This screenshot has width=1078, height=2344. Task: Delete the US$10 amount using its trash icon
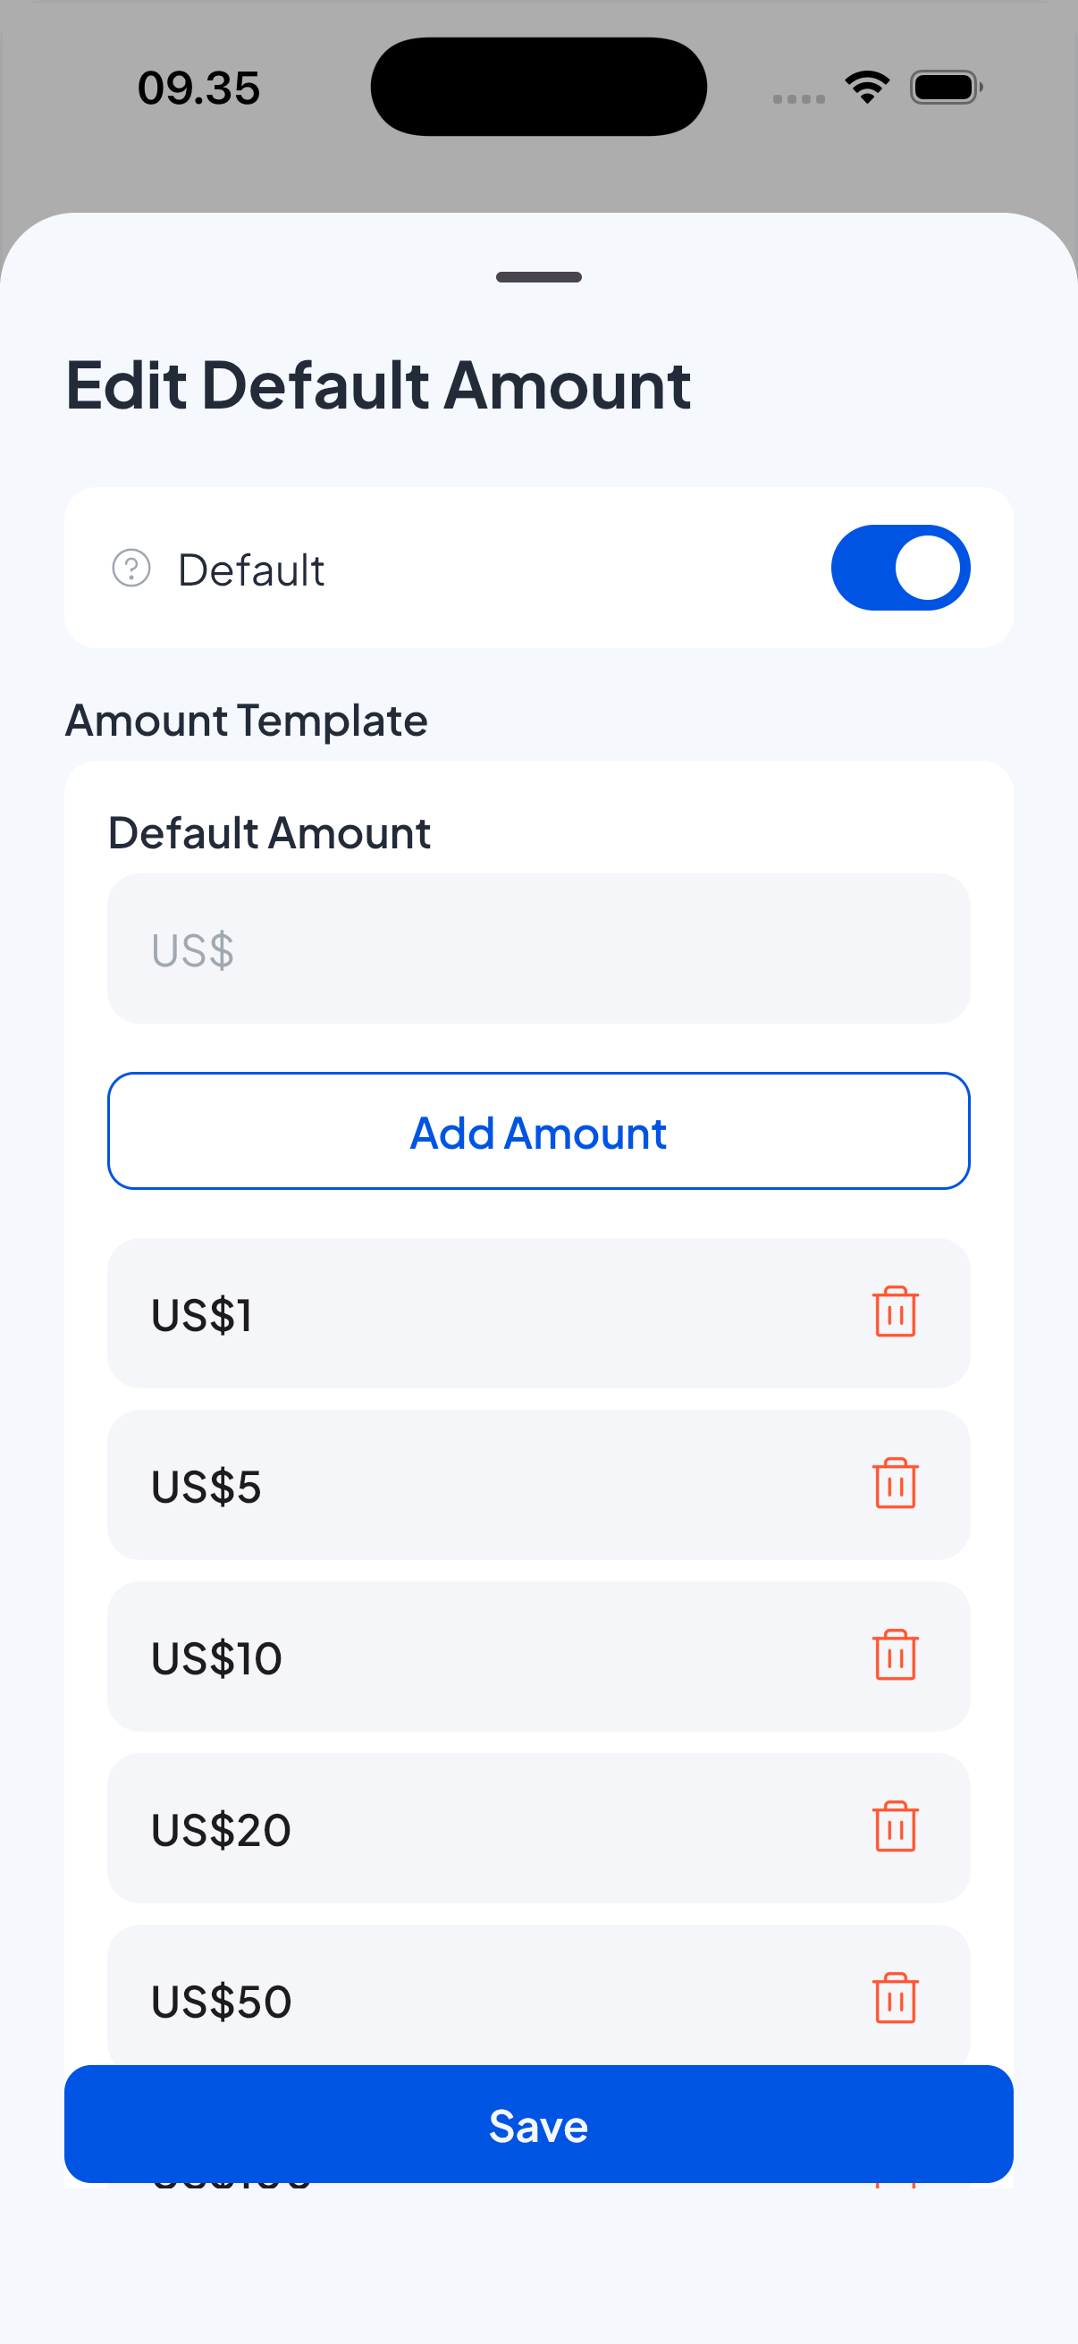(895, 1656)
